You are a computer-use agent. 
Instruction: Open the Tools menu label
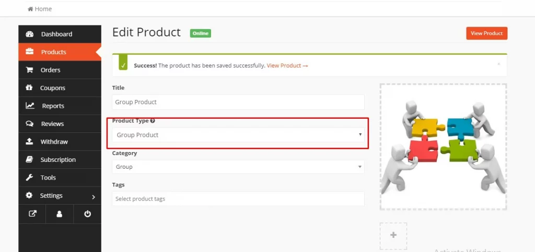(48, 178)
